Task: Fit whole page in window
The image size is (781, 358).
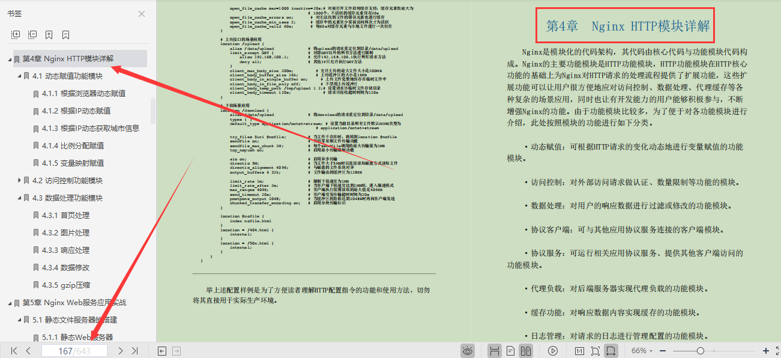Action: pyautogui.click(x=595, y=351)
